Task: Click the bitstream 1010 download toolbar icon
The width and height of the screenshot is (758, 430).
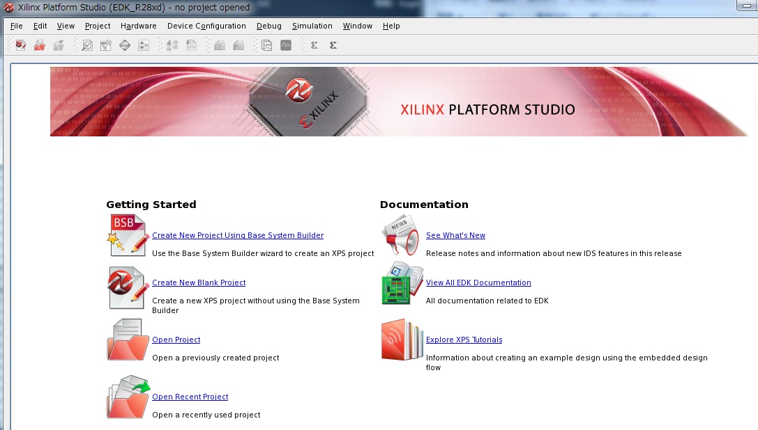Action: [192, 45]
